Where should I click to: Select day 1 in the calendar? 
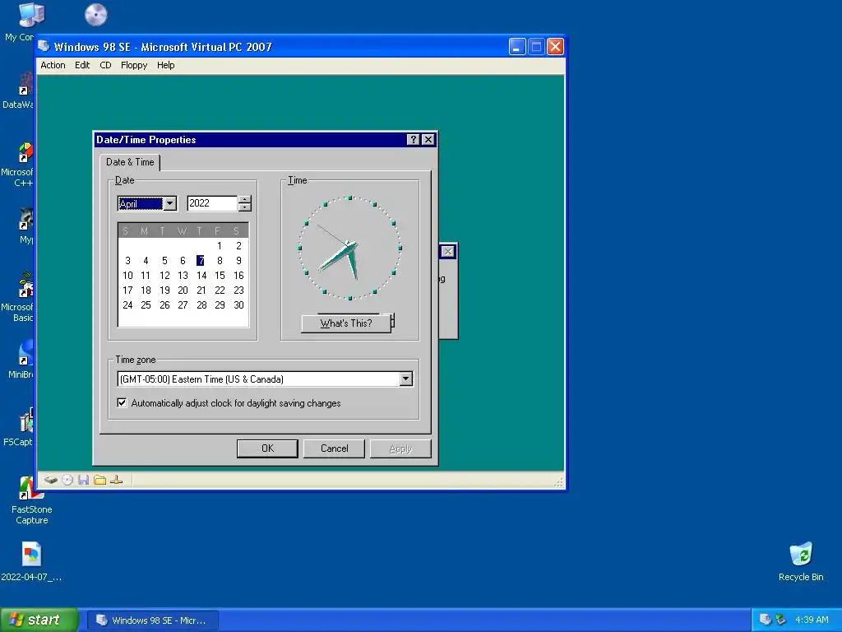coord(220,245)
